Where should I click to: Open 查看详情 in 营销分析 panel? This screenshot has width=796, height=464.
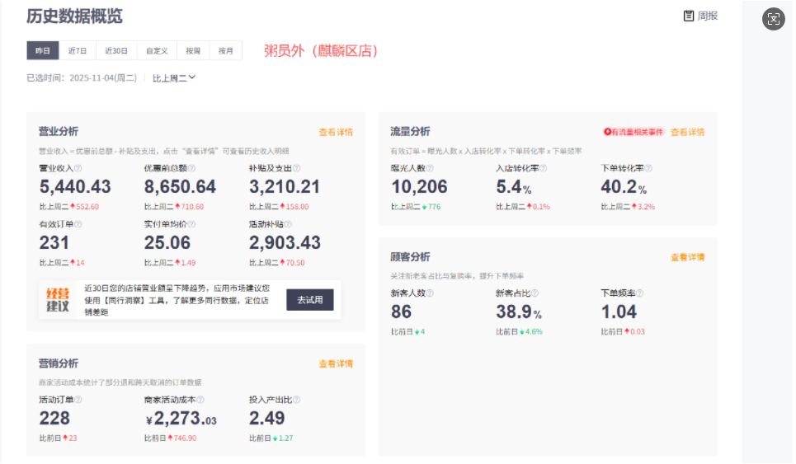[x=336, y=363]
